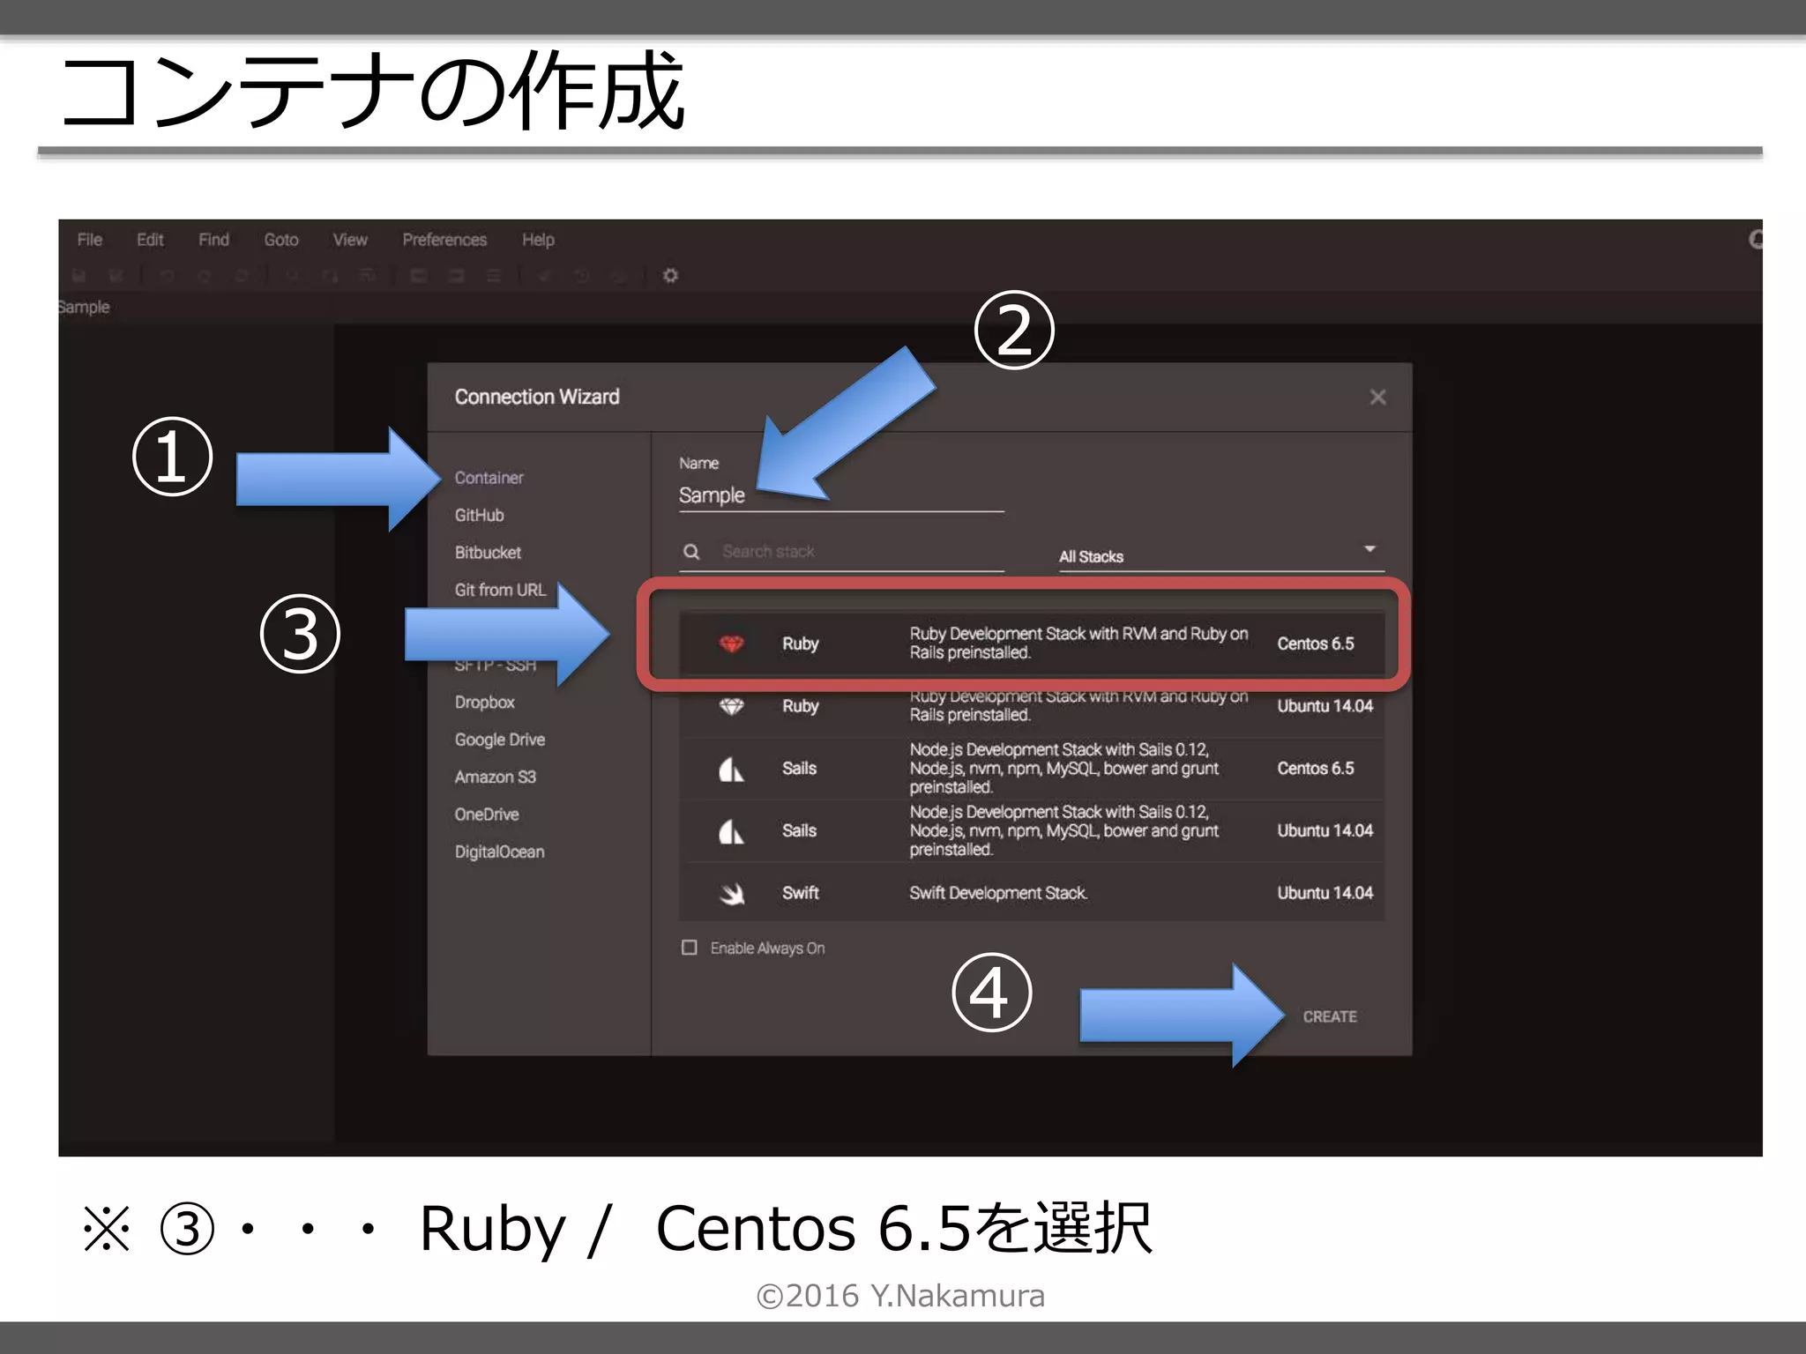
Task: Open the File menu
Action: click(90, 240)
